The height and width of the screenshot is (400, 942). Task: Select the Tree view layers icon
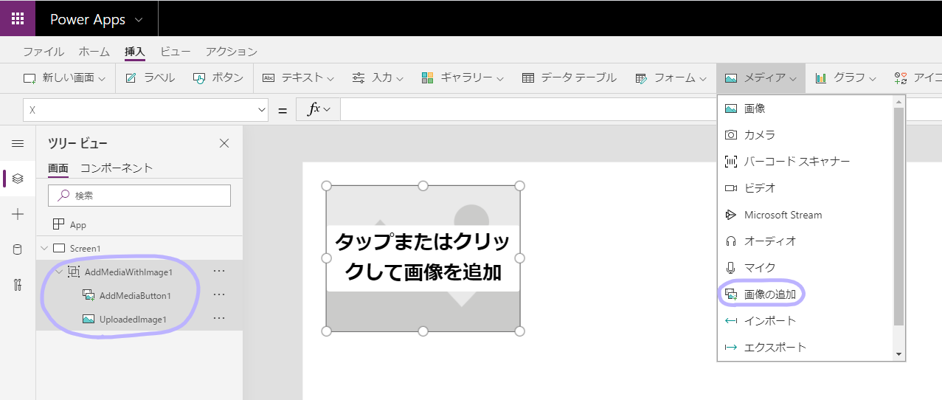point(18,179)
